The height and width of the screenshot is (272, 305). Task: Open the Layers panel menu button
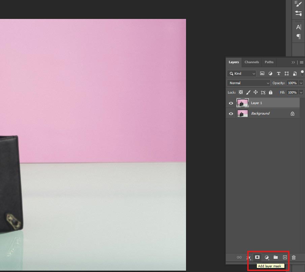301,62
